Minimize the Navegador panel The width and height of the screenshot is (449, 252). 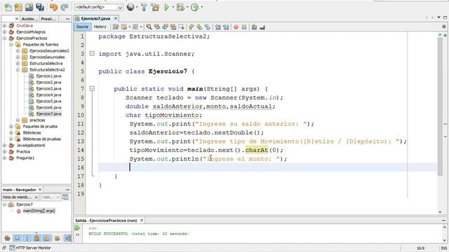67,190
